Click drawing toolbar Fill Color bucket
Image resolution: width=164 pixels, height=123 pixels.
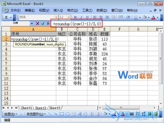tap(106, 114)
